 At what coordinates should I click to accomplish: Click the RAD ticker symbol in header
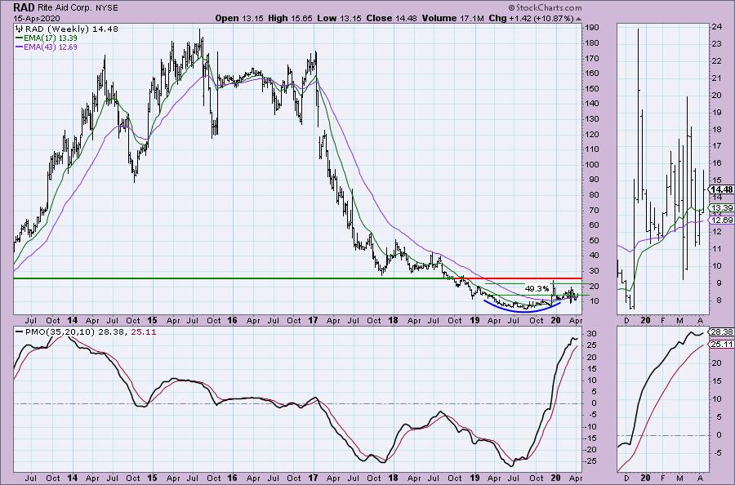click(23, 8)
